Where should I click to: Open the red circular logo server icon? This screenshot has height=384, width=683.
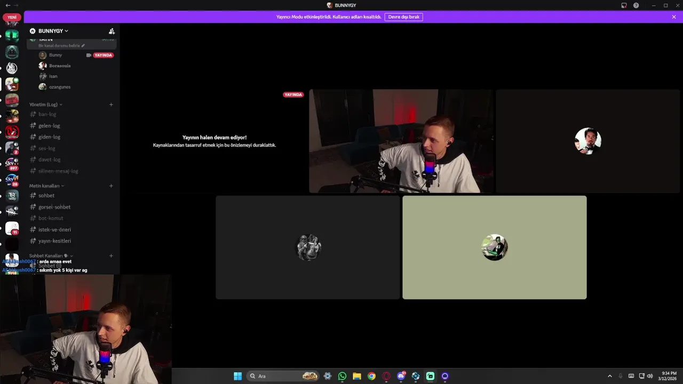(12, 131)
